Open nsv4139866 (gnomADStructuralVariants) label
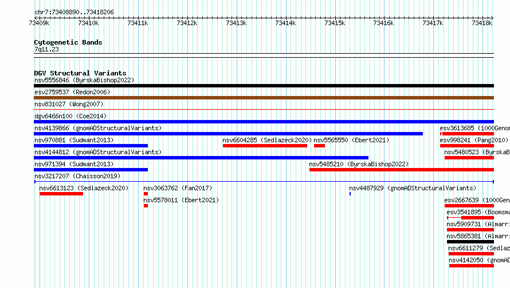 [x=98, y=128]
